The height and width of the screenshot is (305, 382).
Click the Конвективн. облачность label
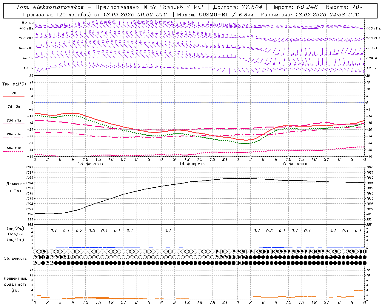coord(15,281)
